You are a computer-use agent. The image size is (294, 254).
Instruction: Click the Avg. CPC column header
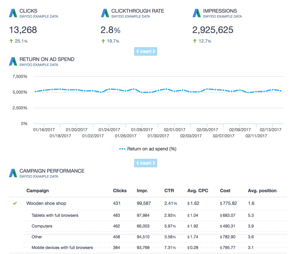[x=198, y=190]
